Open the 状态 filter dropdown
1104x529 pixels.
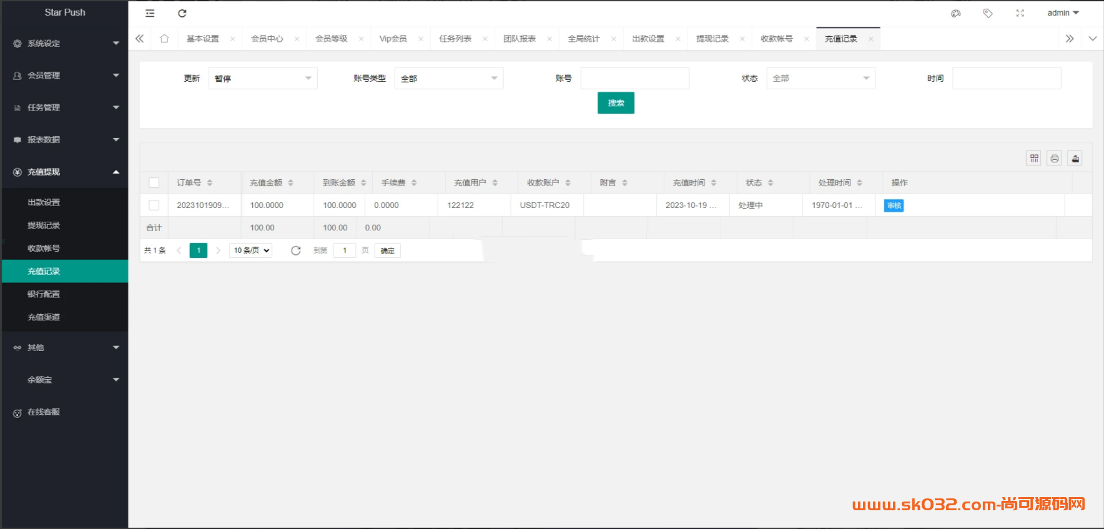tap(821, 79)
